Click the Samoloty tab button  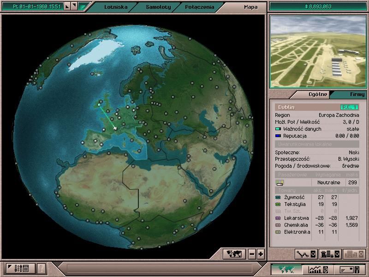(x=158, y=7)
